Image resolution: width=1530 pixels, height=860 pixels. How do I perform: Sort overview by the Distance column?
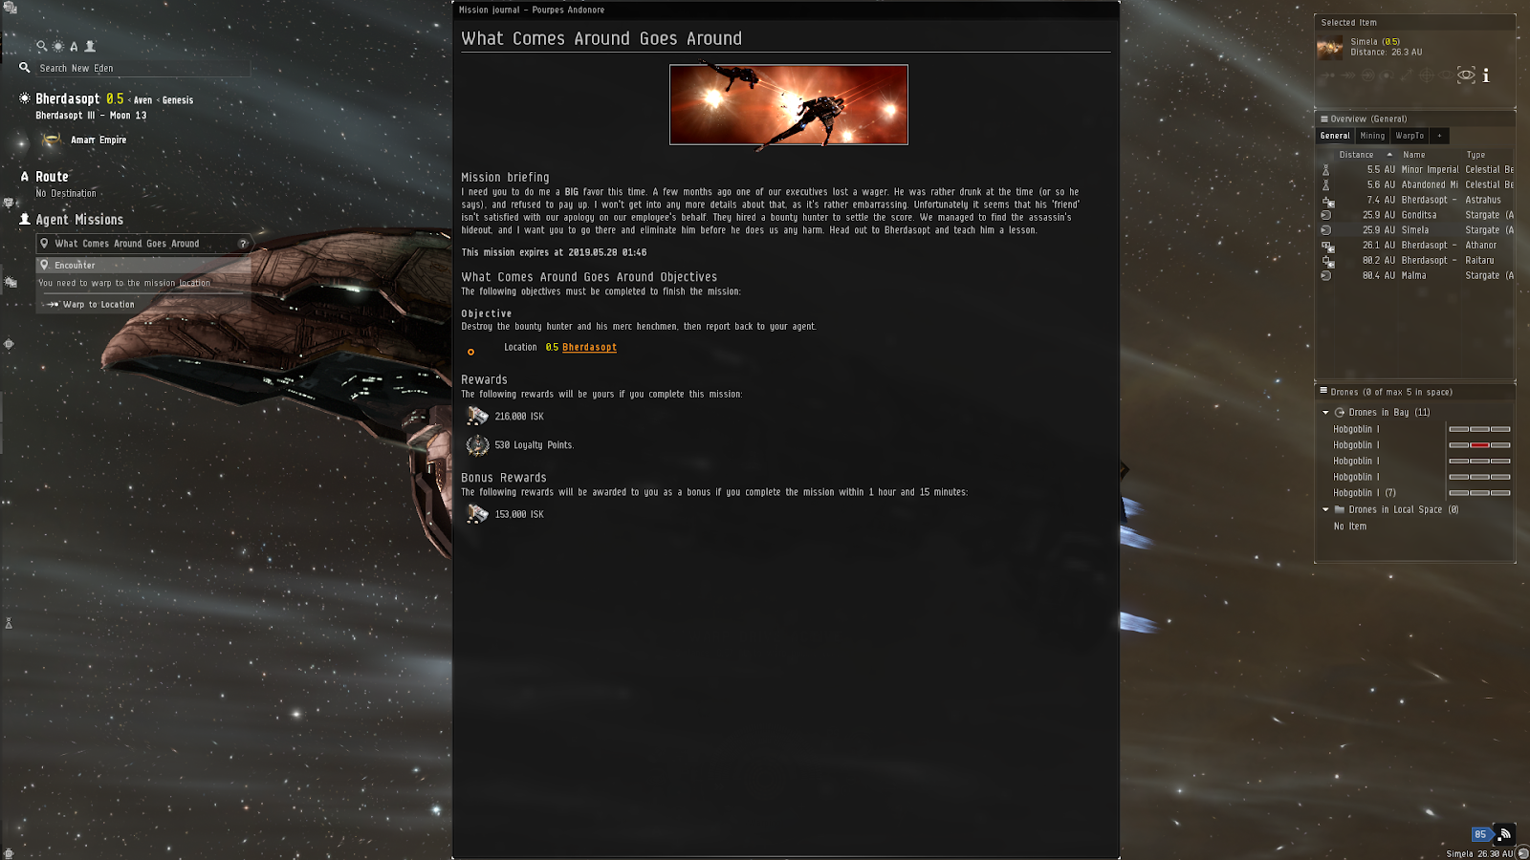(1356, 155)
